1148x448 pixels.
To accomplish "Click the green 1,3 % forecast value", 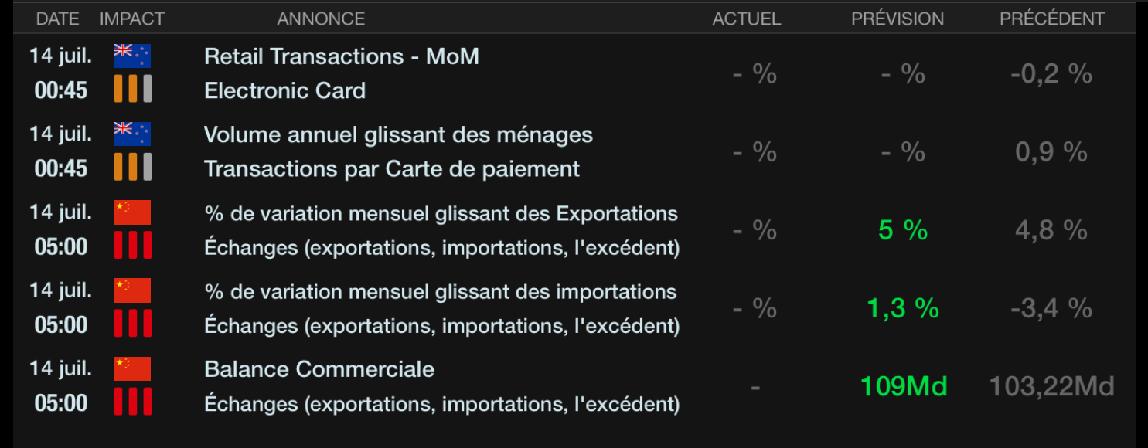I will 902,308.
